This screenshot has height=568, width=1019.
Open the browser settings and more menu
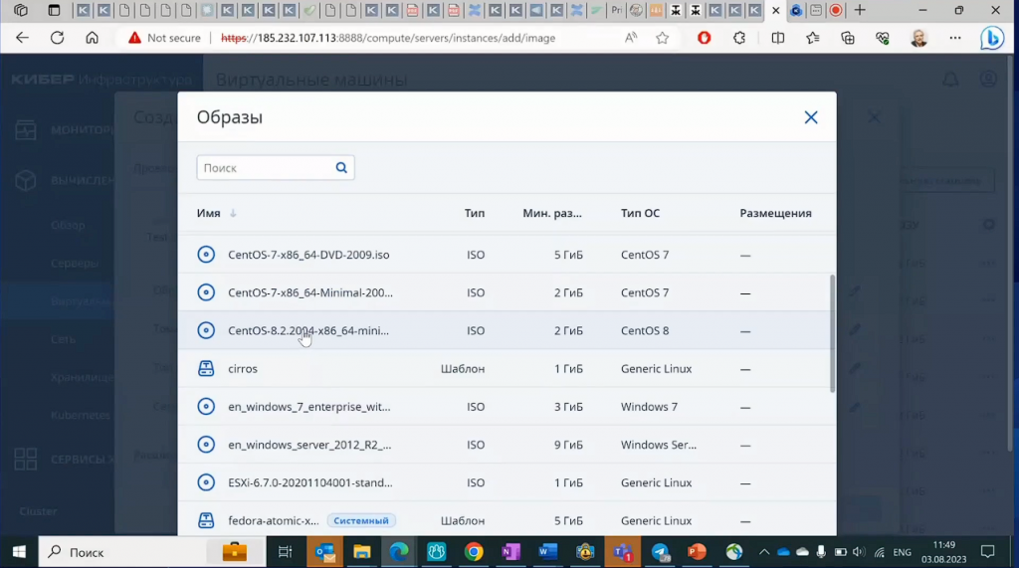[954, 38]
